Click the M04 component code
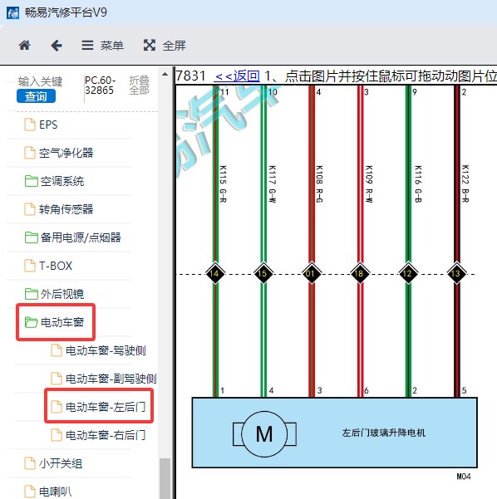The width and height of the screenshot is (497, 499). 464,477
